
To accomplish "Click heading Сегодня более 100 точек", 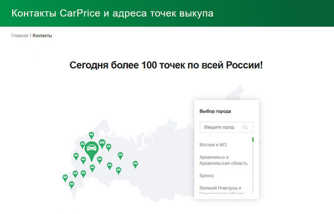I will [x=166, y=65].
